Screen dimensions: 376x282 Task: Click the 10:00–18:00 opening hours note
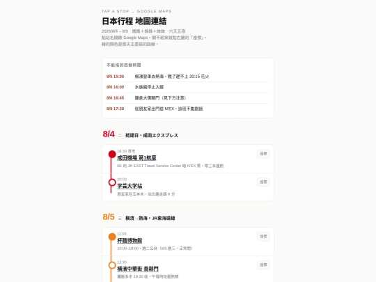155,249
